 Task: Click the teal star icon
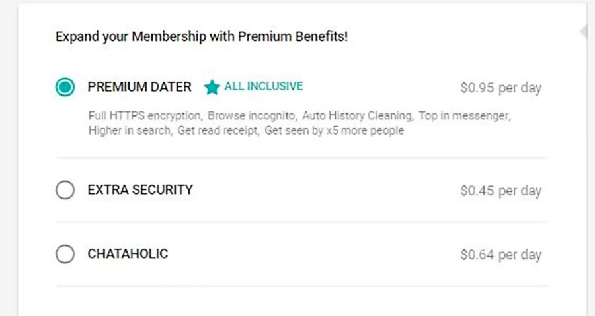pos(212,87)
